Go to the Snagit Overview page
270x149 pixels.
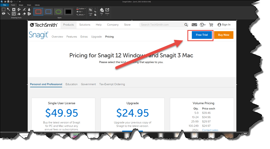tap(57, 37)
